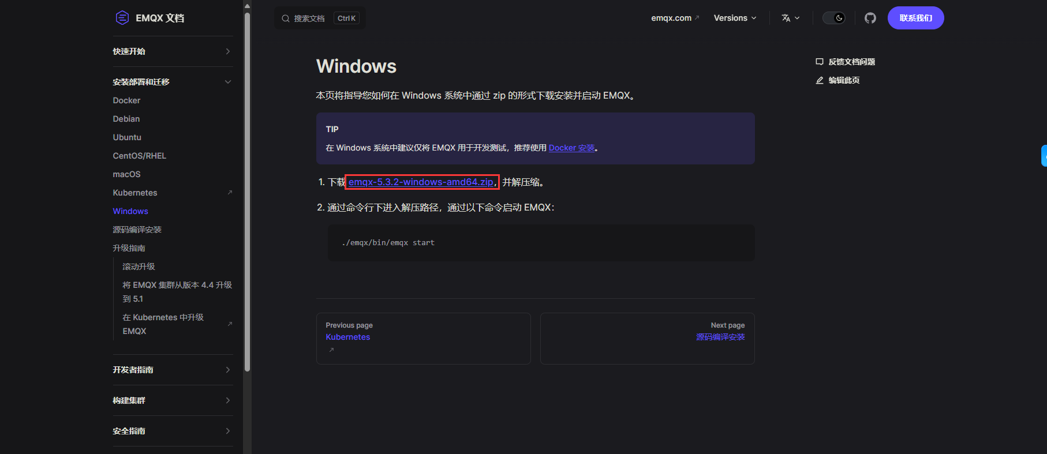Open the EMQX docs logo icon
This screenshot has width=1047, height=454.
[122, 18]
